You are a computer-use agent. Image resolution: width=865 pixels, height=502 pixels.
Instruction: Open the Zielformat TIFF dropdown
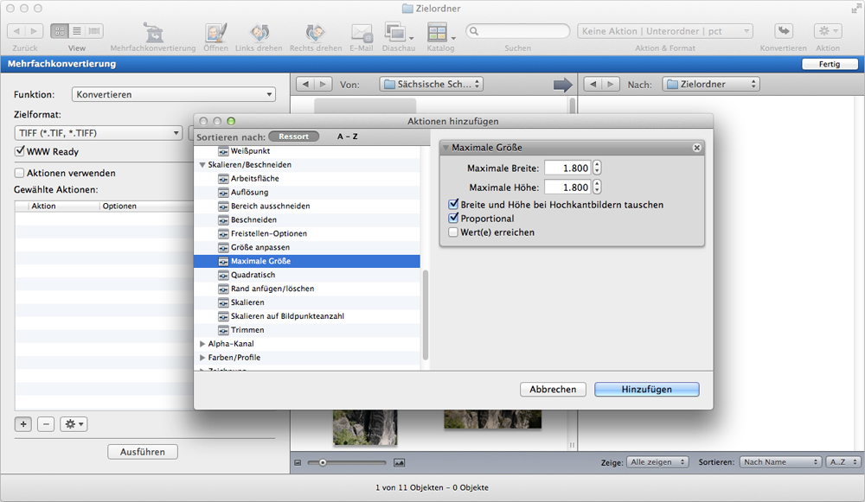coord(99,133)
